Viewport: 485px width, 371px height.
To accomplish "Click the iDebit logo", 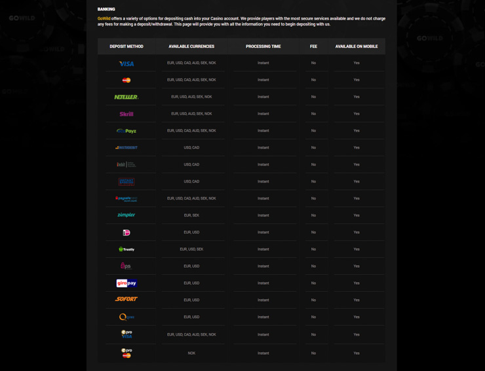I will (x=126, y=165).
